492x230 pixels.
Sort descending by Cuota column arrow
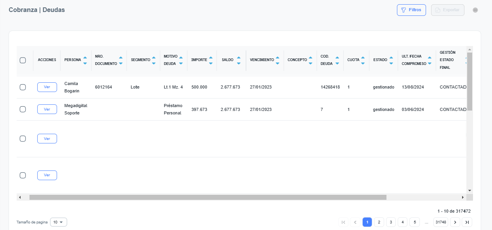(363, 63)
